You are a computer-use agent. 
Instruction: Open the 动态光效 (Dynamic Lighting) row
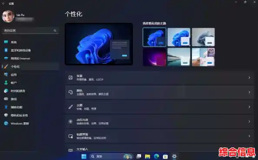coord(159,121)
